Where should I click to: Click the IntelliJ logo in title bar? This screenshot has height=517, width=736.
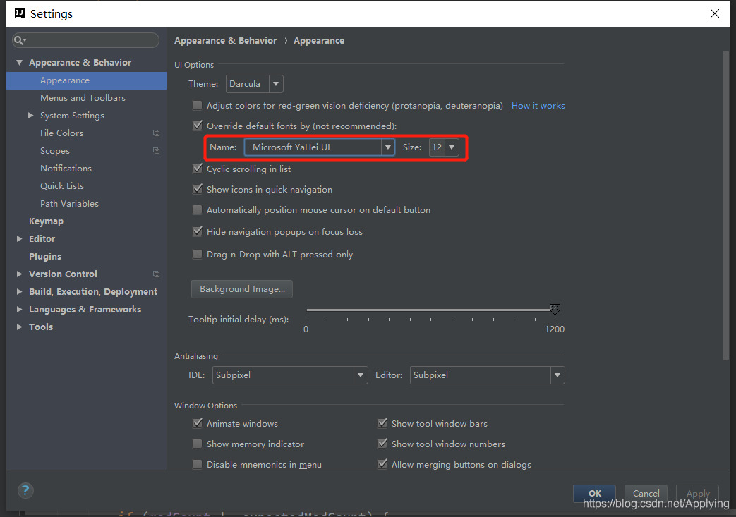coord(20,13)
